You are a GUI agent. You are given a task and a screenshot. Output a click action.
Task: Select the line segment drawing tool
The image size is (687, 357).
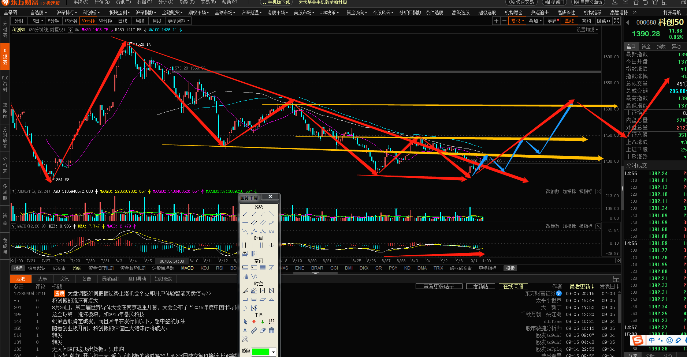click(x=245, y=214)
